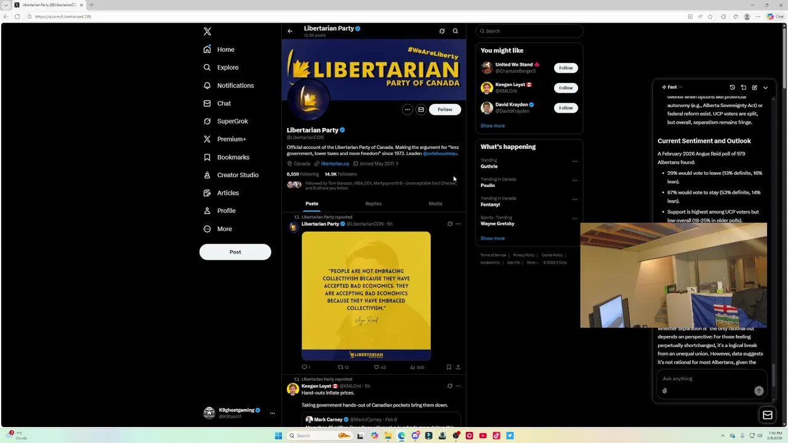Go to Home in the sidebar

[x=219, y=49]
